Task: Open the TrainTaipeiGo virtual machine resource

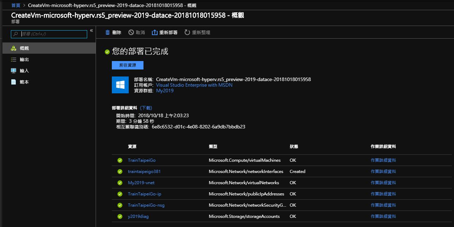Action: 142,160
